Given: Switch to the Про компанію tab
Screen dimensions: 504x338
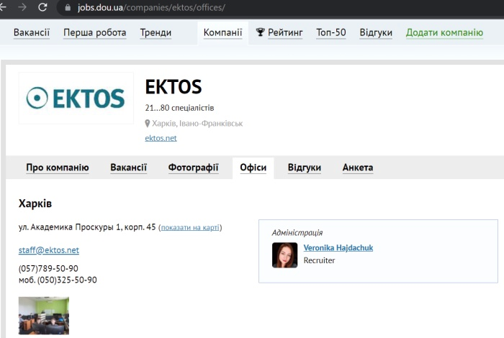Looking at the screenshot, I should click(58, 168).
